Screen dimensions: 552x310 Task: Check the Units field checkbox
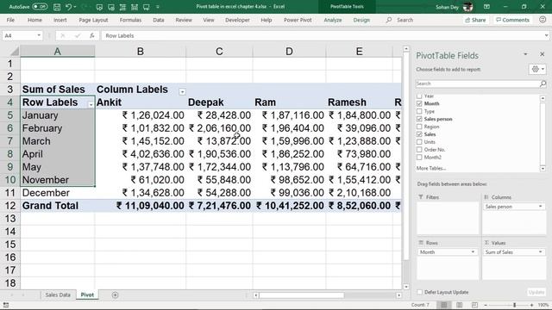click(419, 142)
